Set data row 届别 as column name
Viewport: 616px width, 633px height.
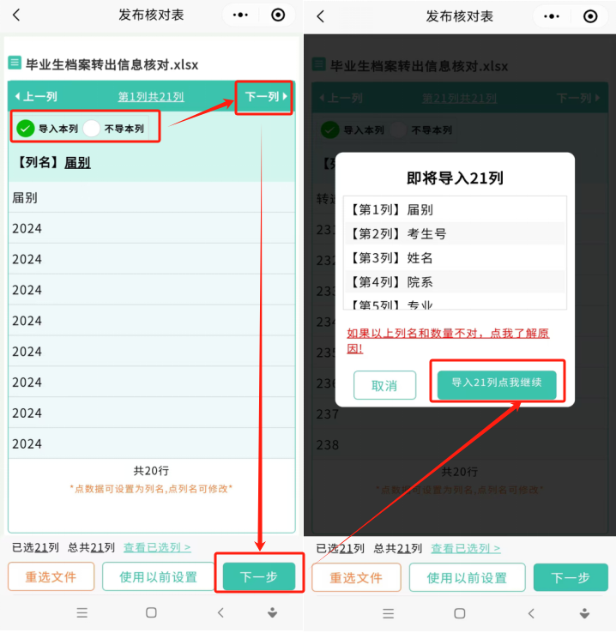(151, 197)
